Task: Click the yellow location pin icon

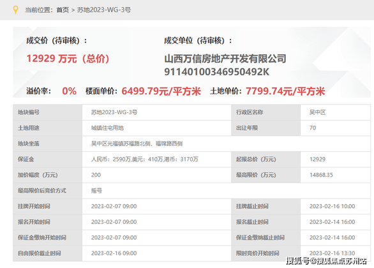Action: coord(15,10)
